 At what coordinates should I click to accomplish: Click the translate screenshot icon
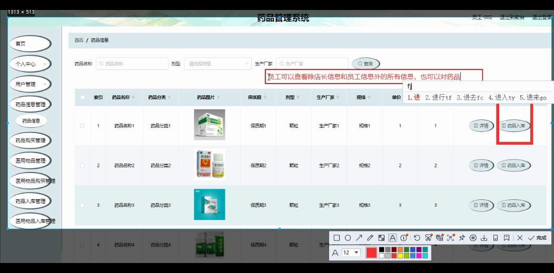(x=440, y=238)
